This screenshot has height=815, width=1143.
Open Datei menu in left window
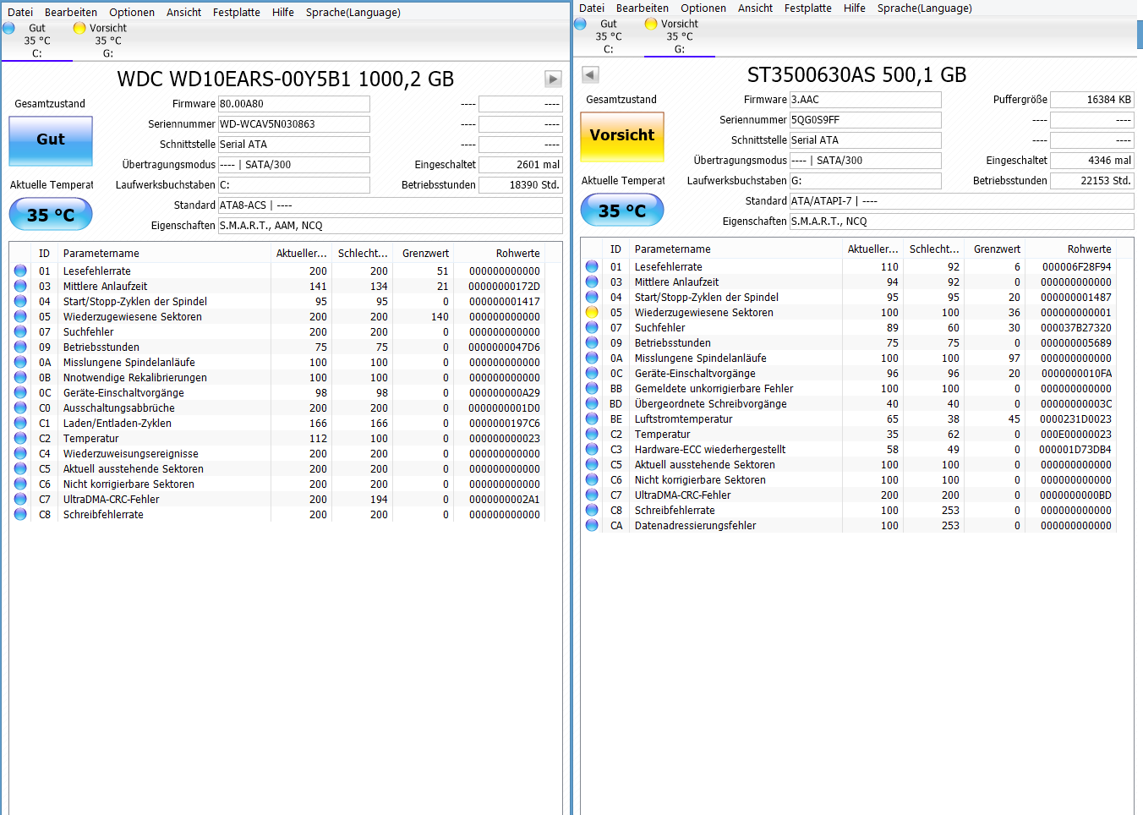tap(20, 13)
